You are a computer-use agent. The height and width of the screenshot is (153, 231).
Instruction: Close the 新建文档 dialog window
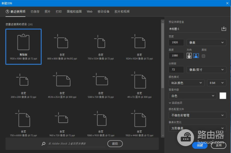(227, 3)
